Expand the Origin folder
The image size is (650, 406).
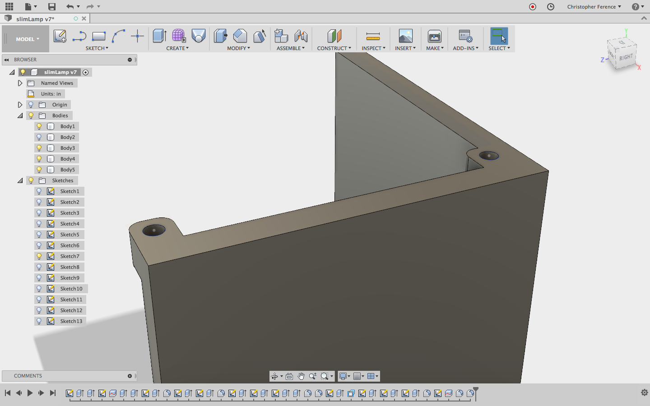[x=20, y=105]
